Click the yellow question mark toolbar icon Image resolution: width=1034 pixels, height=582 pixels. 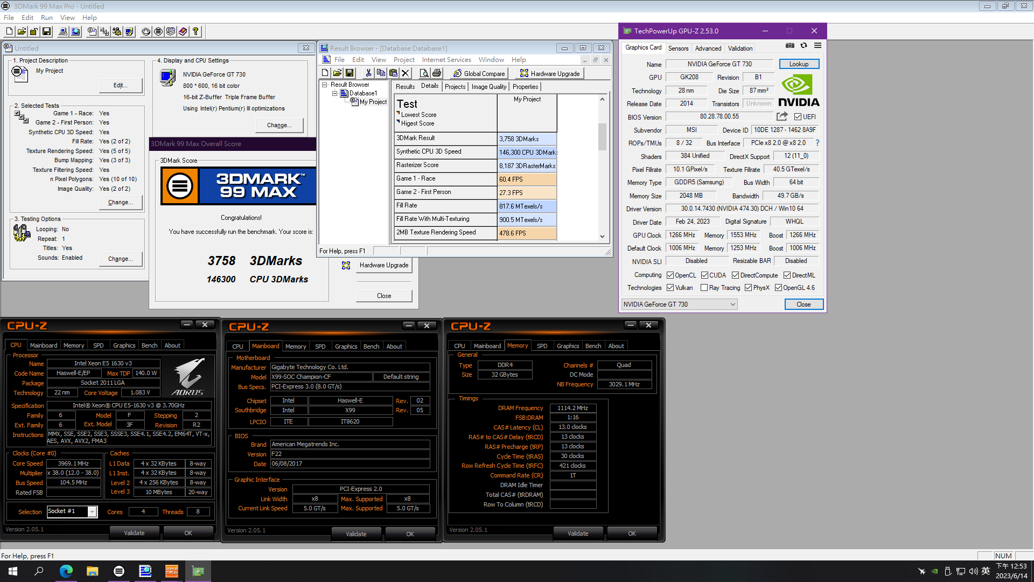click(x=195, y=32)
